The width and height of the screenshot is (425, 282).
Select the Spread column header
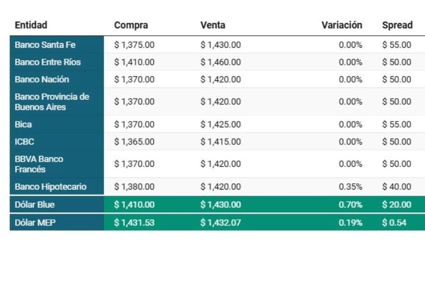point(397,25)
